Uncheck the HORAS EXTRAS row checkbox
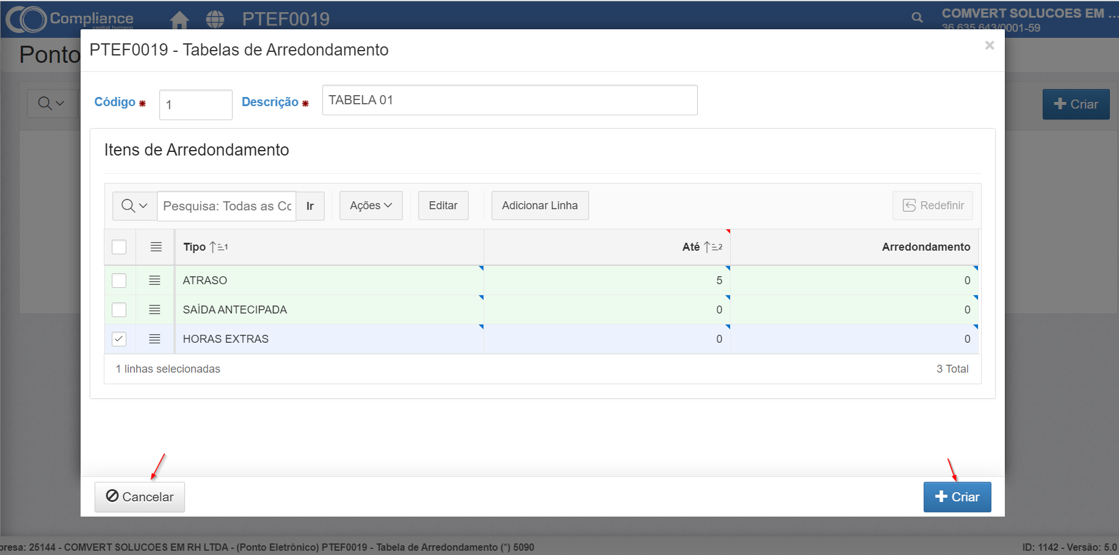The height and width of the screenshot is (555, 1119). tap(119, 339)
